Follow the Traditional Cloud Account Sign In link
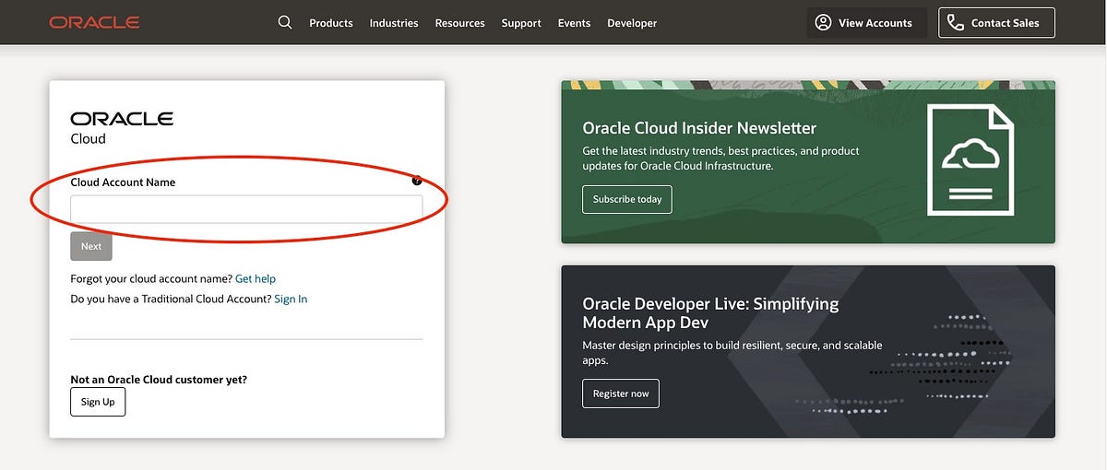 pos(291,299)
